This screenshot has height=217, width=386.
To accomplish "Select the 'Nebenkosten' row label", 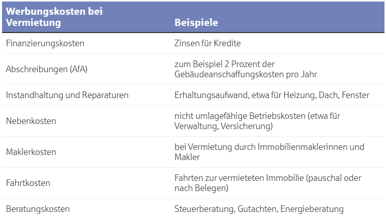I will point(31,121).
